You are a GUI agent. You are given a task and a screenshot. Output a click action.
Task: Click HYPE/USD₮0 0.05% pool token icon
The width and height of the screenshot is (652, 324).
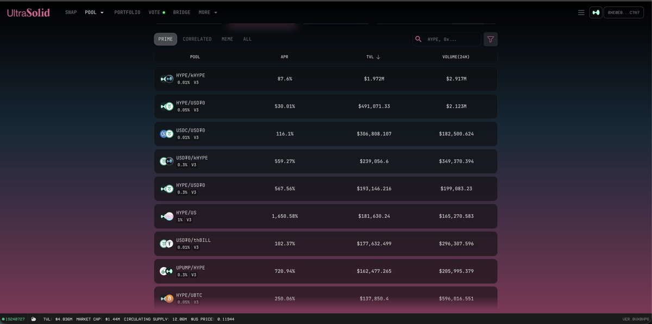pos(167,106)
